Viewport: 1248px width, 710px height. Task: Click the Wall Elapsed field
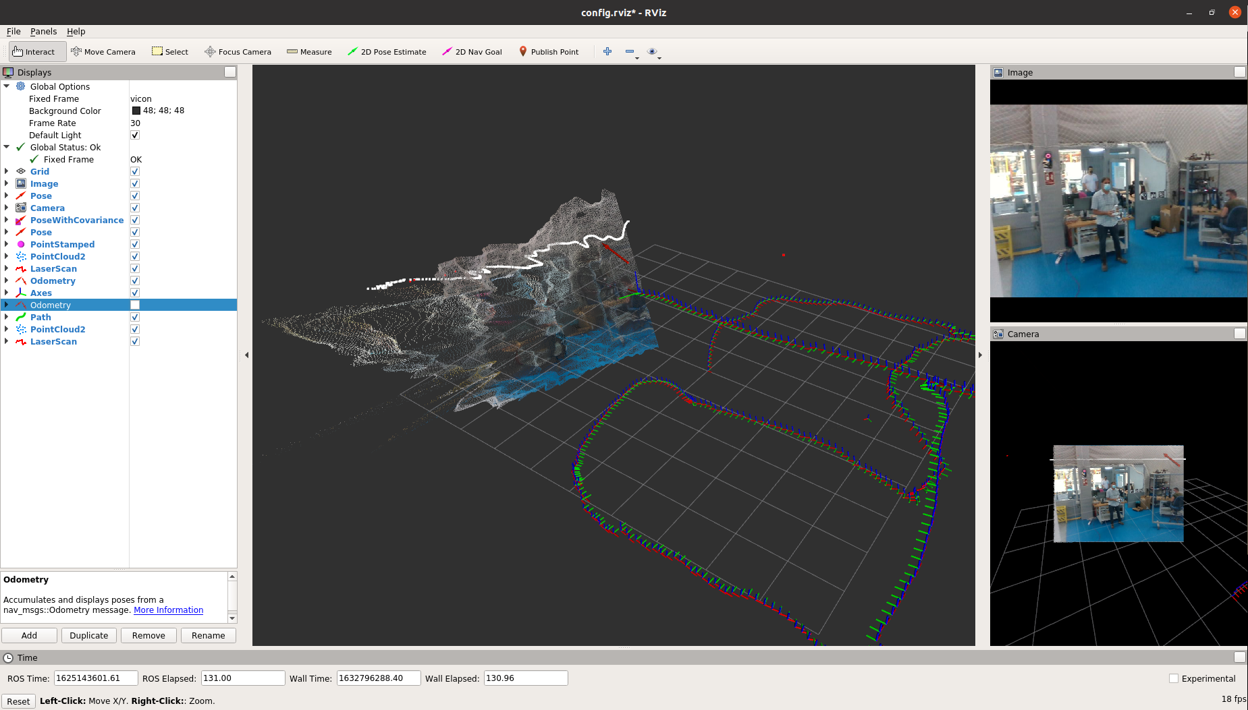click(526, 678)
